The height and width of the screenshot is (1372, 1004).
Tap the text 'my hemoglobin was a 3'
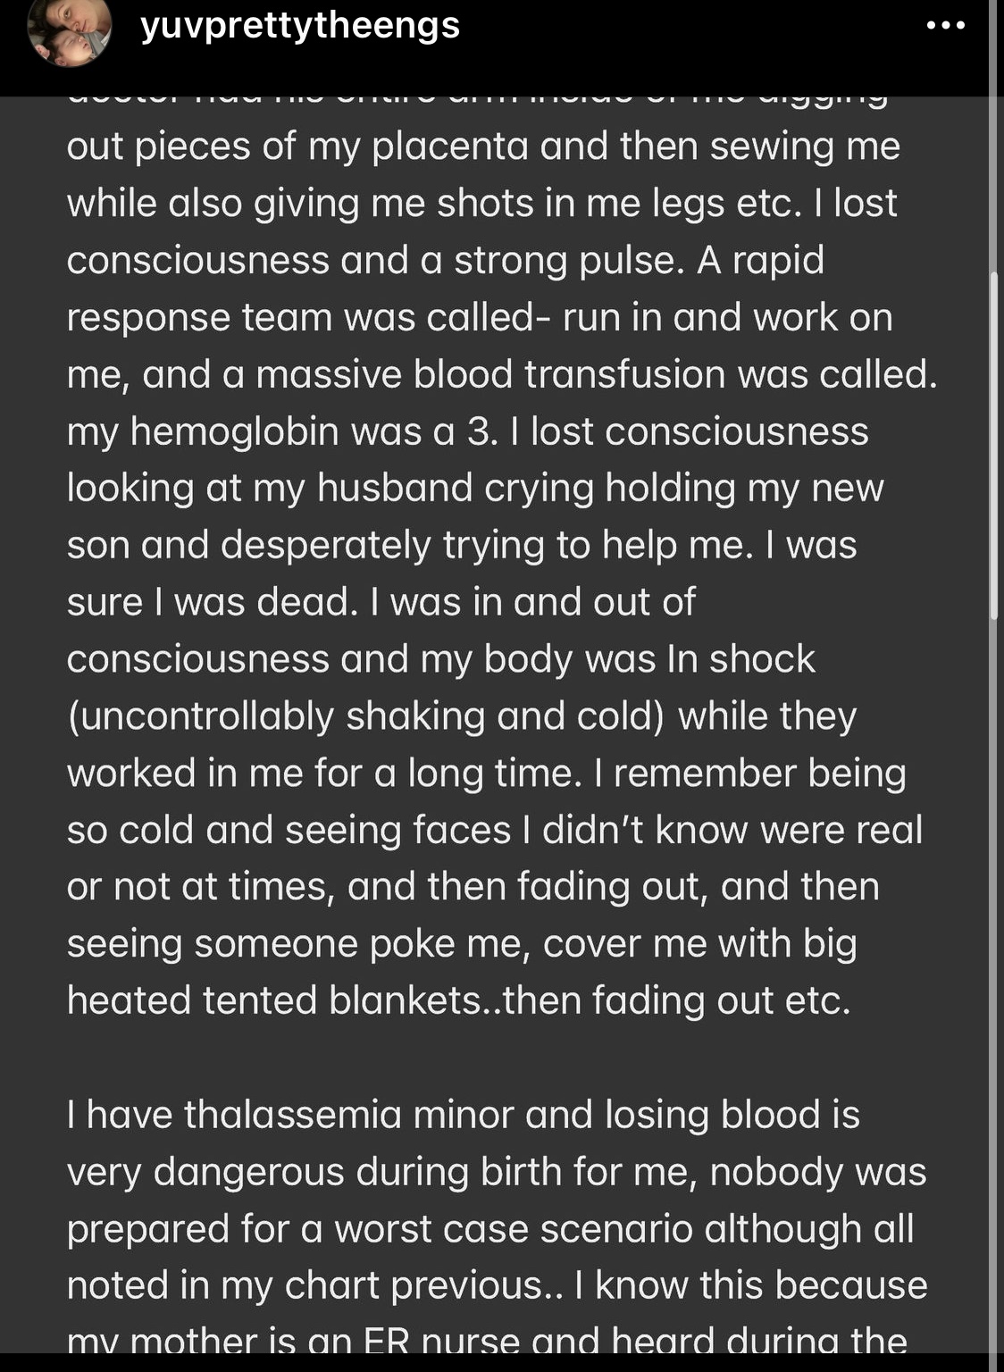[281, 431]
